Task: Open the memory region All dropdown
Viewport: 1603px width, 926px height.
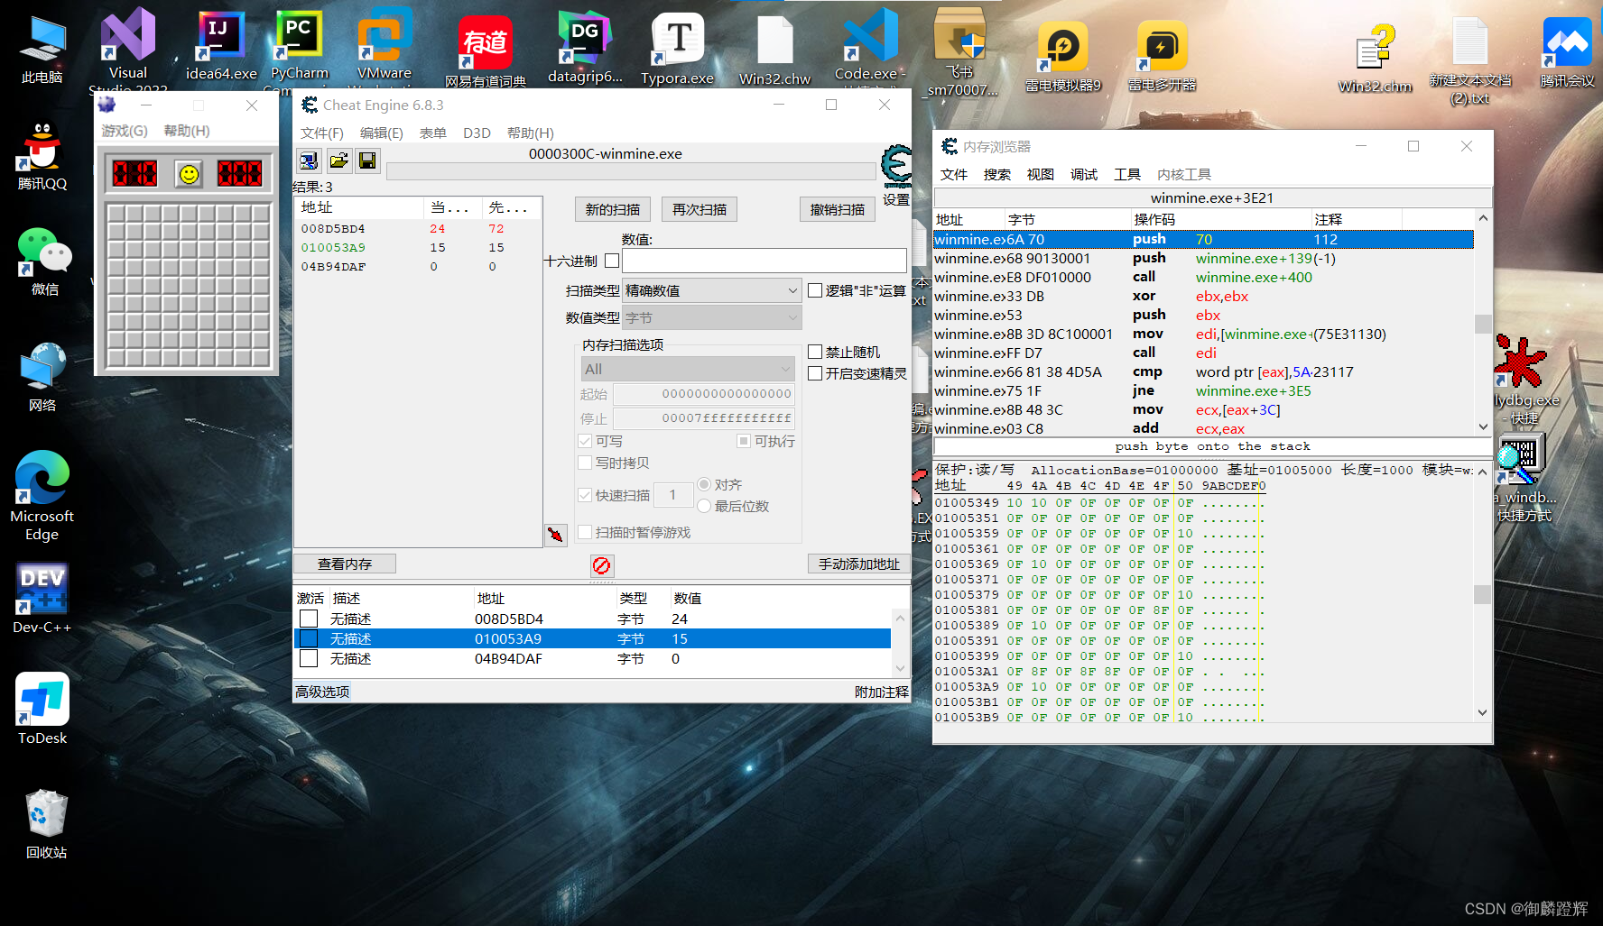Action: point(688,369)
